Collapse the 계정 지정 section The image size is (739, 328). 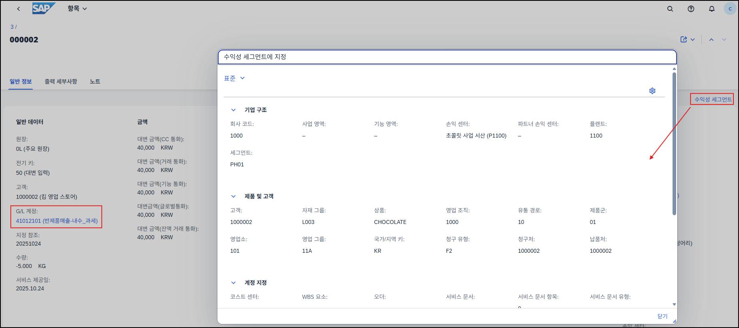(233, 283)
